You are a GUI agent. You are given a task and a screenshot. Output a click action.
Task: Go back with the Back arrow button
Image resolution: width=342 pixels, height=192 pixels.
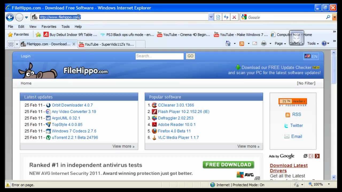pyautogui.click(x=10, y=17)
